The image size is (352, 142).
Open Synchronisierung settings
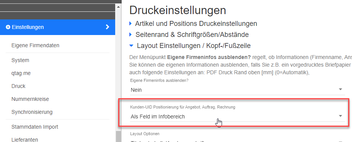[32, 112]
